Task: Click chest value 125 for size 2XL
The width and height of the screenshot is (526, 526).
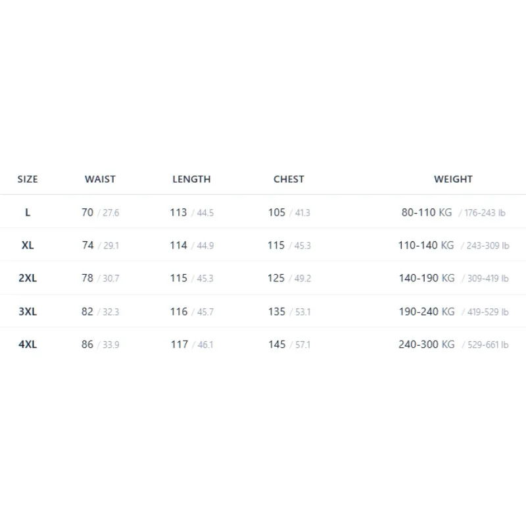Action: click(276, 278)
